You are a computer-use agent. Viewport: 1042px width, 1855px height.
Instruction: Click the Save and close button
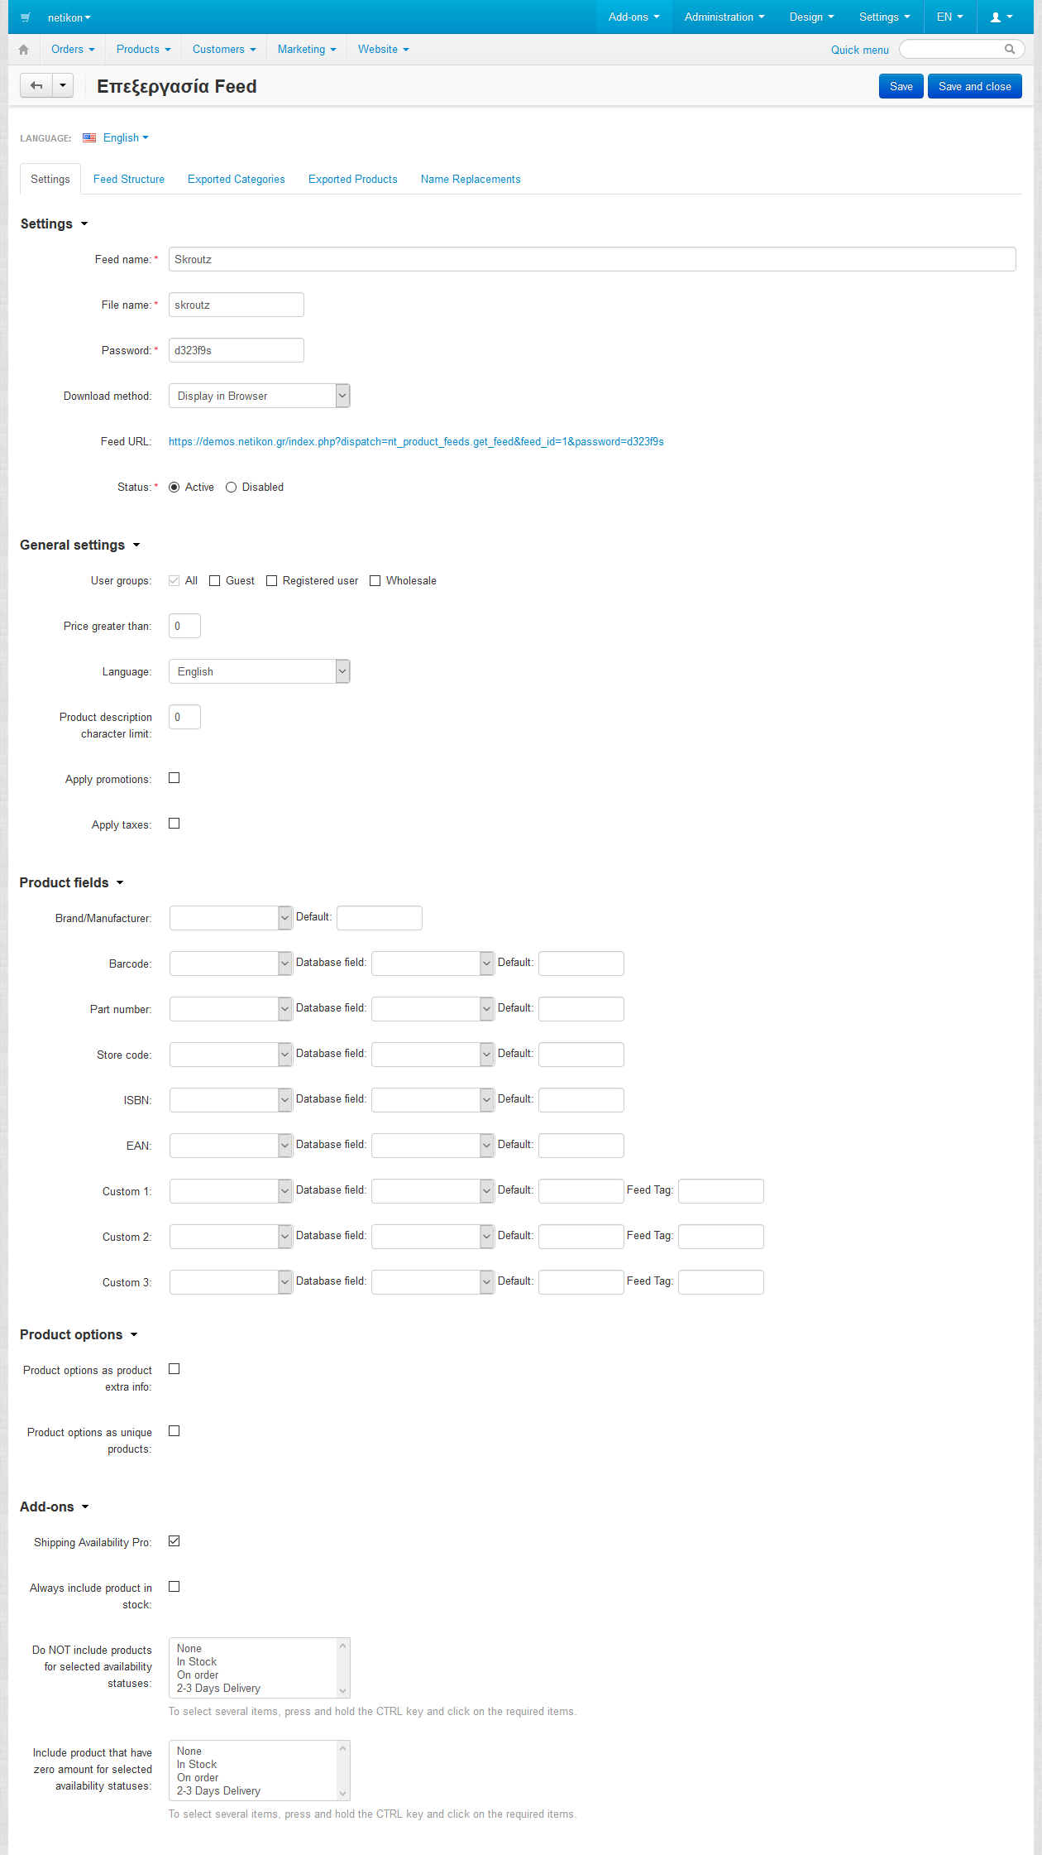974,87
